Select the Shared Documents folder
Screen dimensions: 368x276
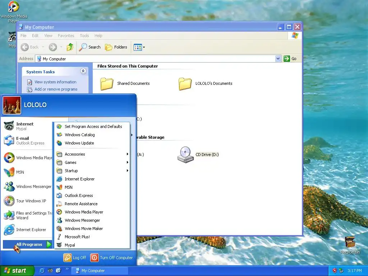pyautogui.click(x=125, y=83)
